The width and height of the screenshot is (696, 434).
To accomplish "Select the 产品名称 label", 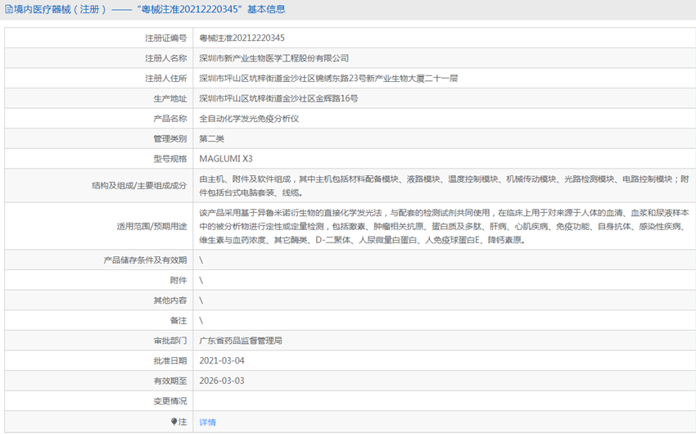I will pos(170,119).
